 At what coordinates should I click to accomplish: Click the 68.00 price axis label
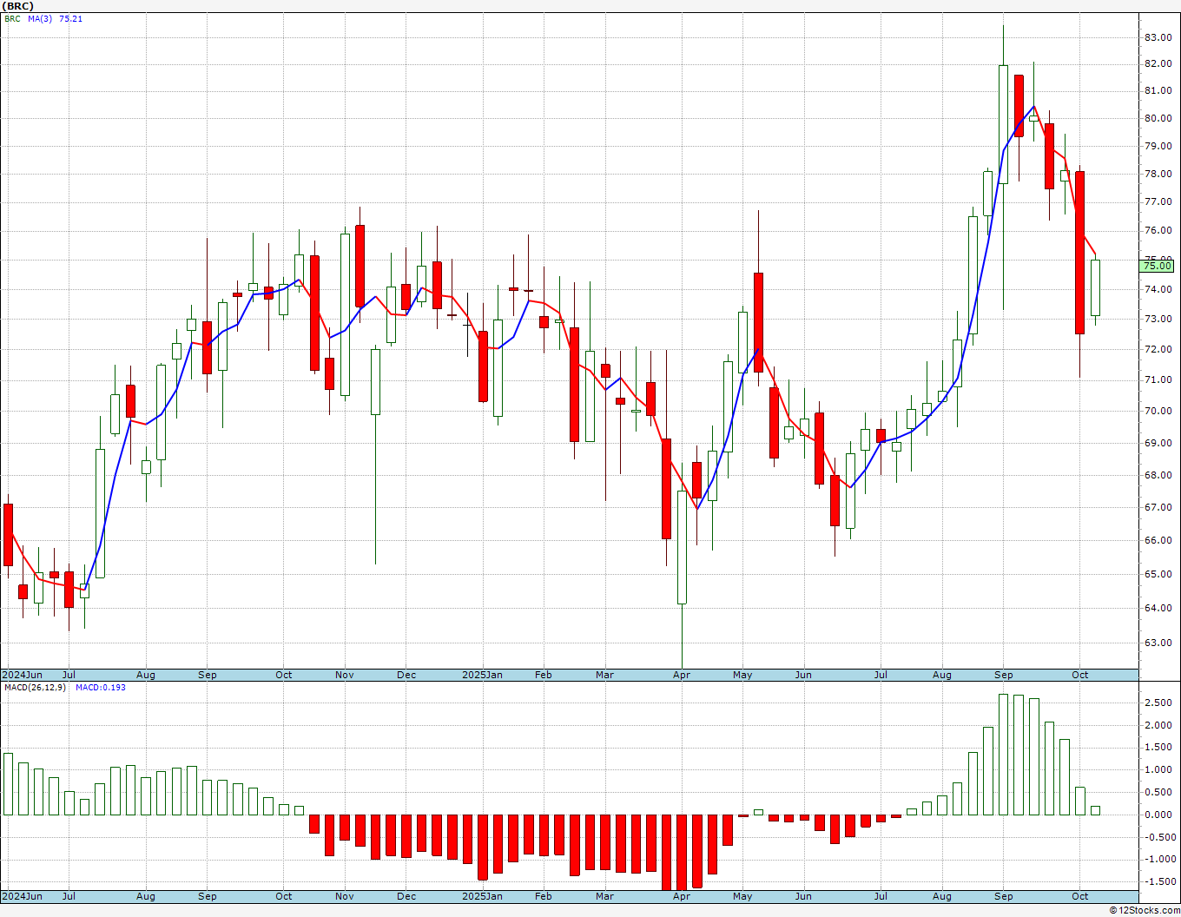1158,476
